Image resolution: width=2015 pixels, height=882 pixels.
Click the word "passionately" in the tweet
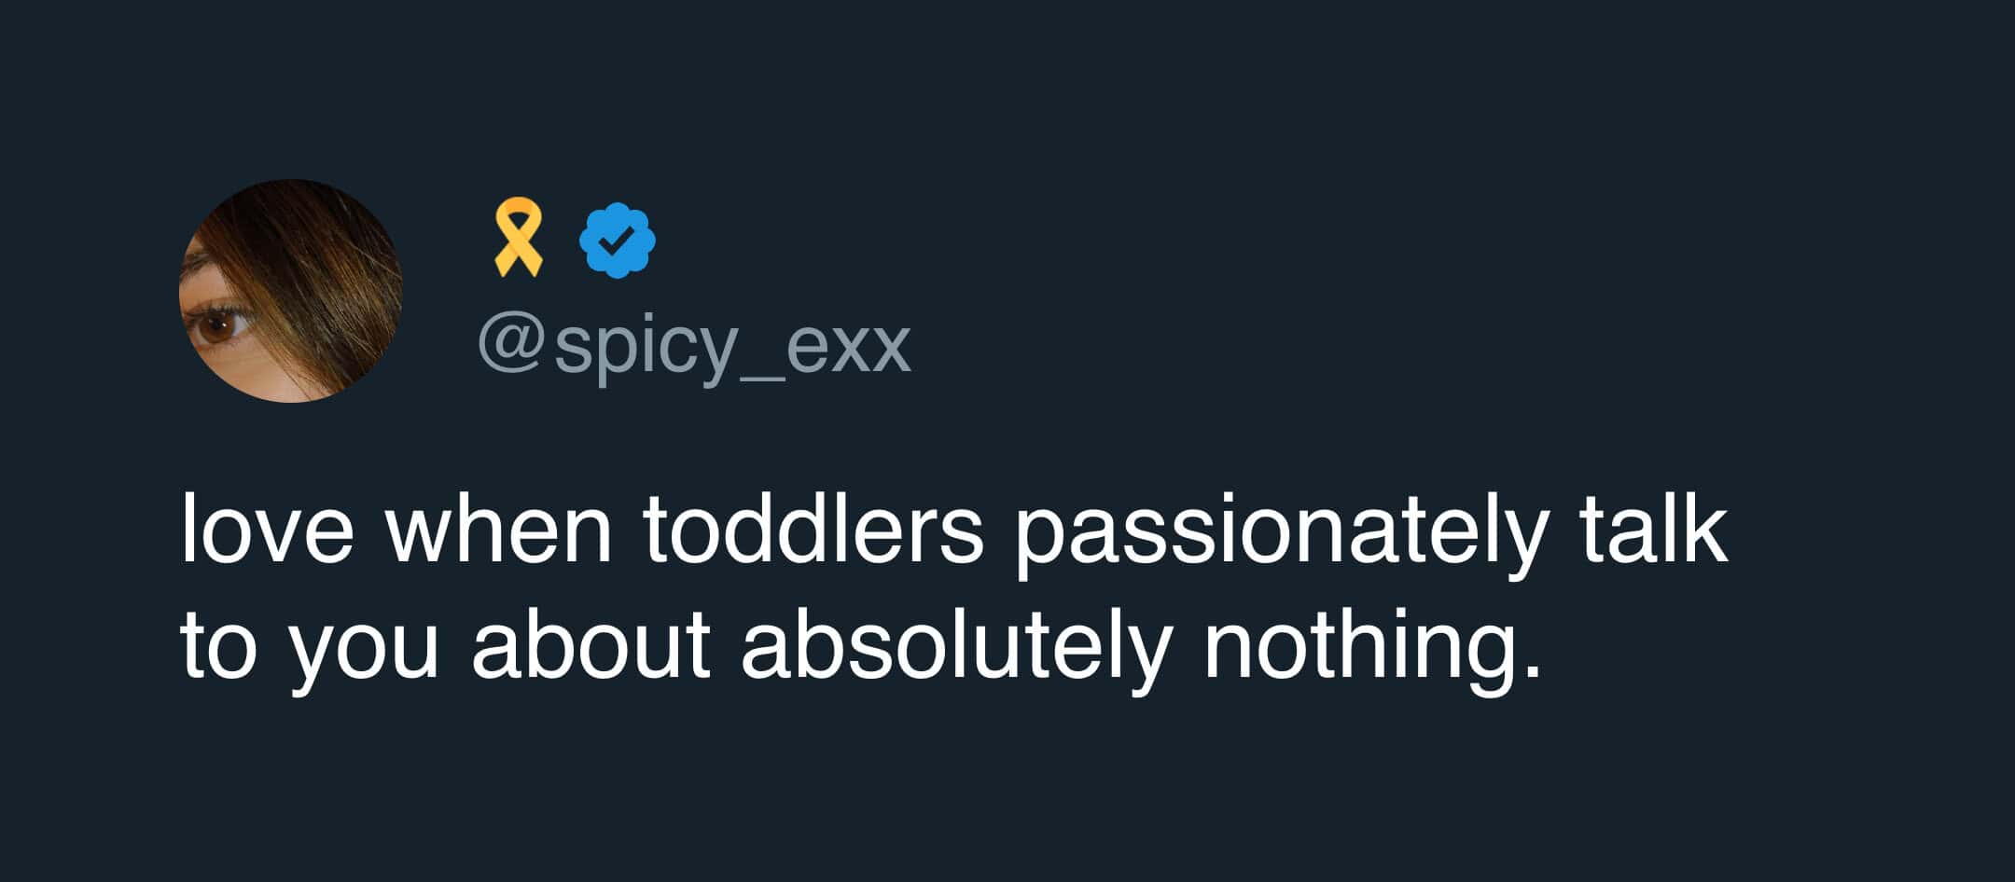pyautogui.click(x=1281, y=532)
